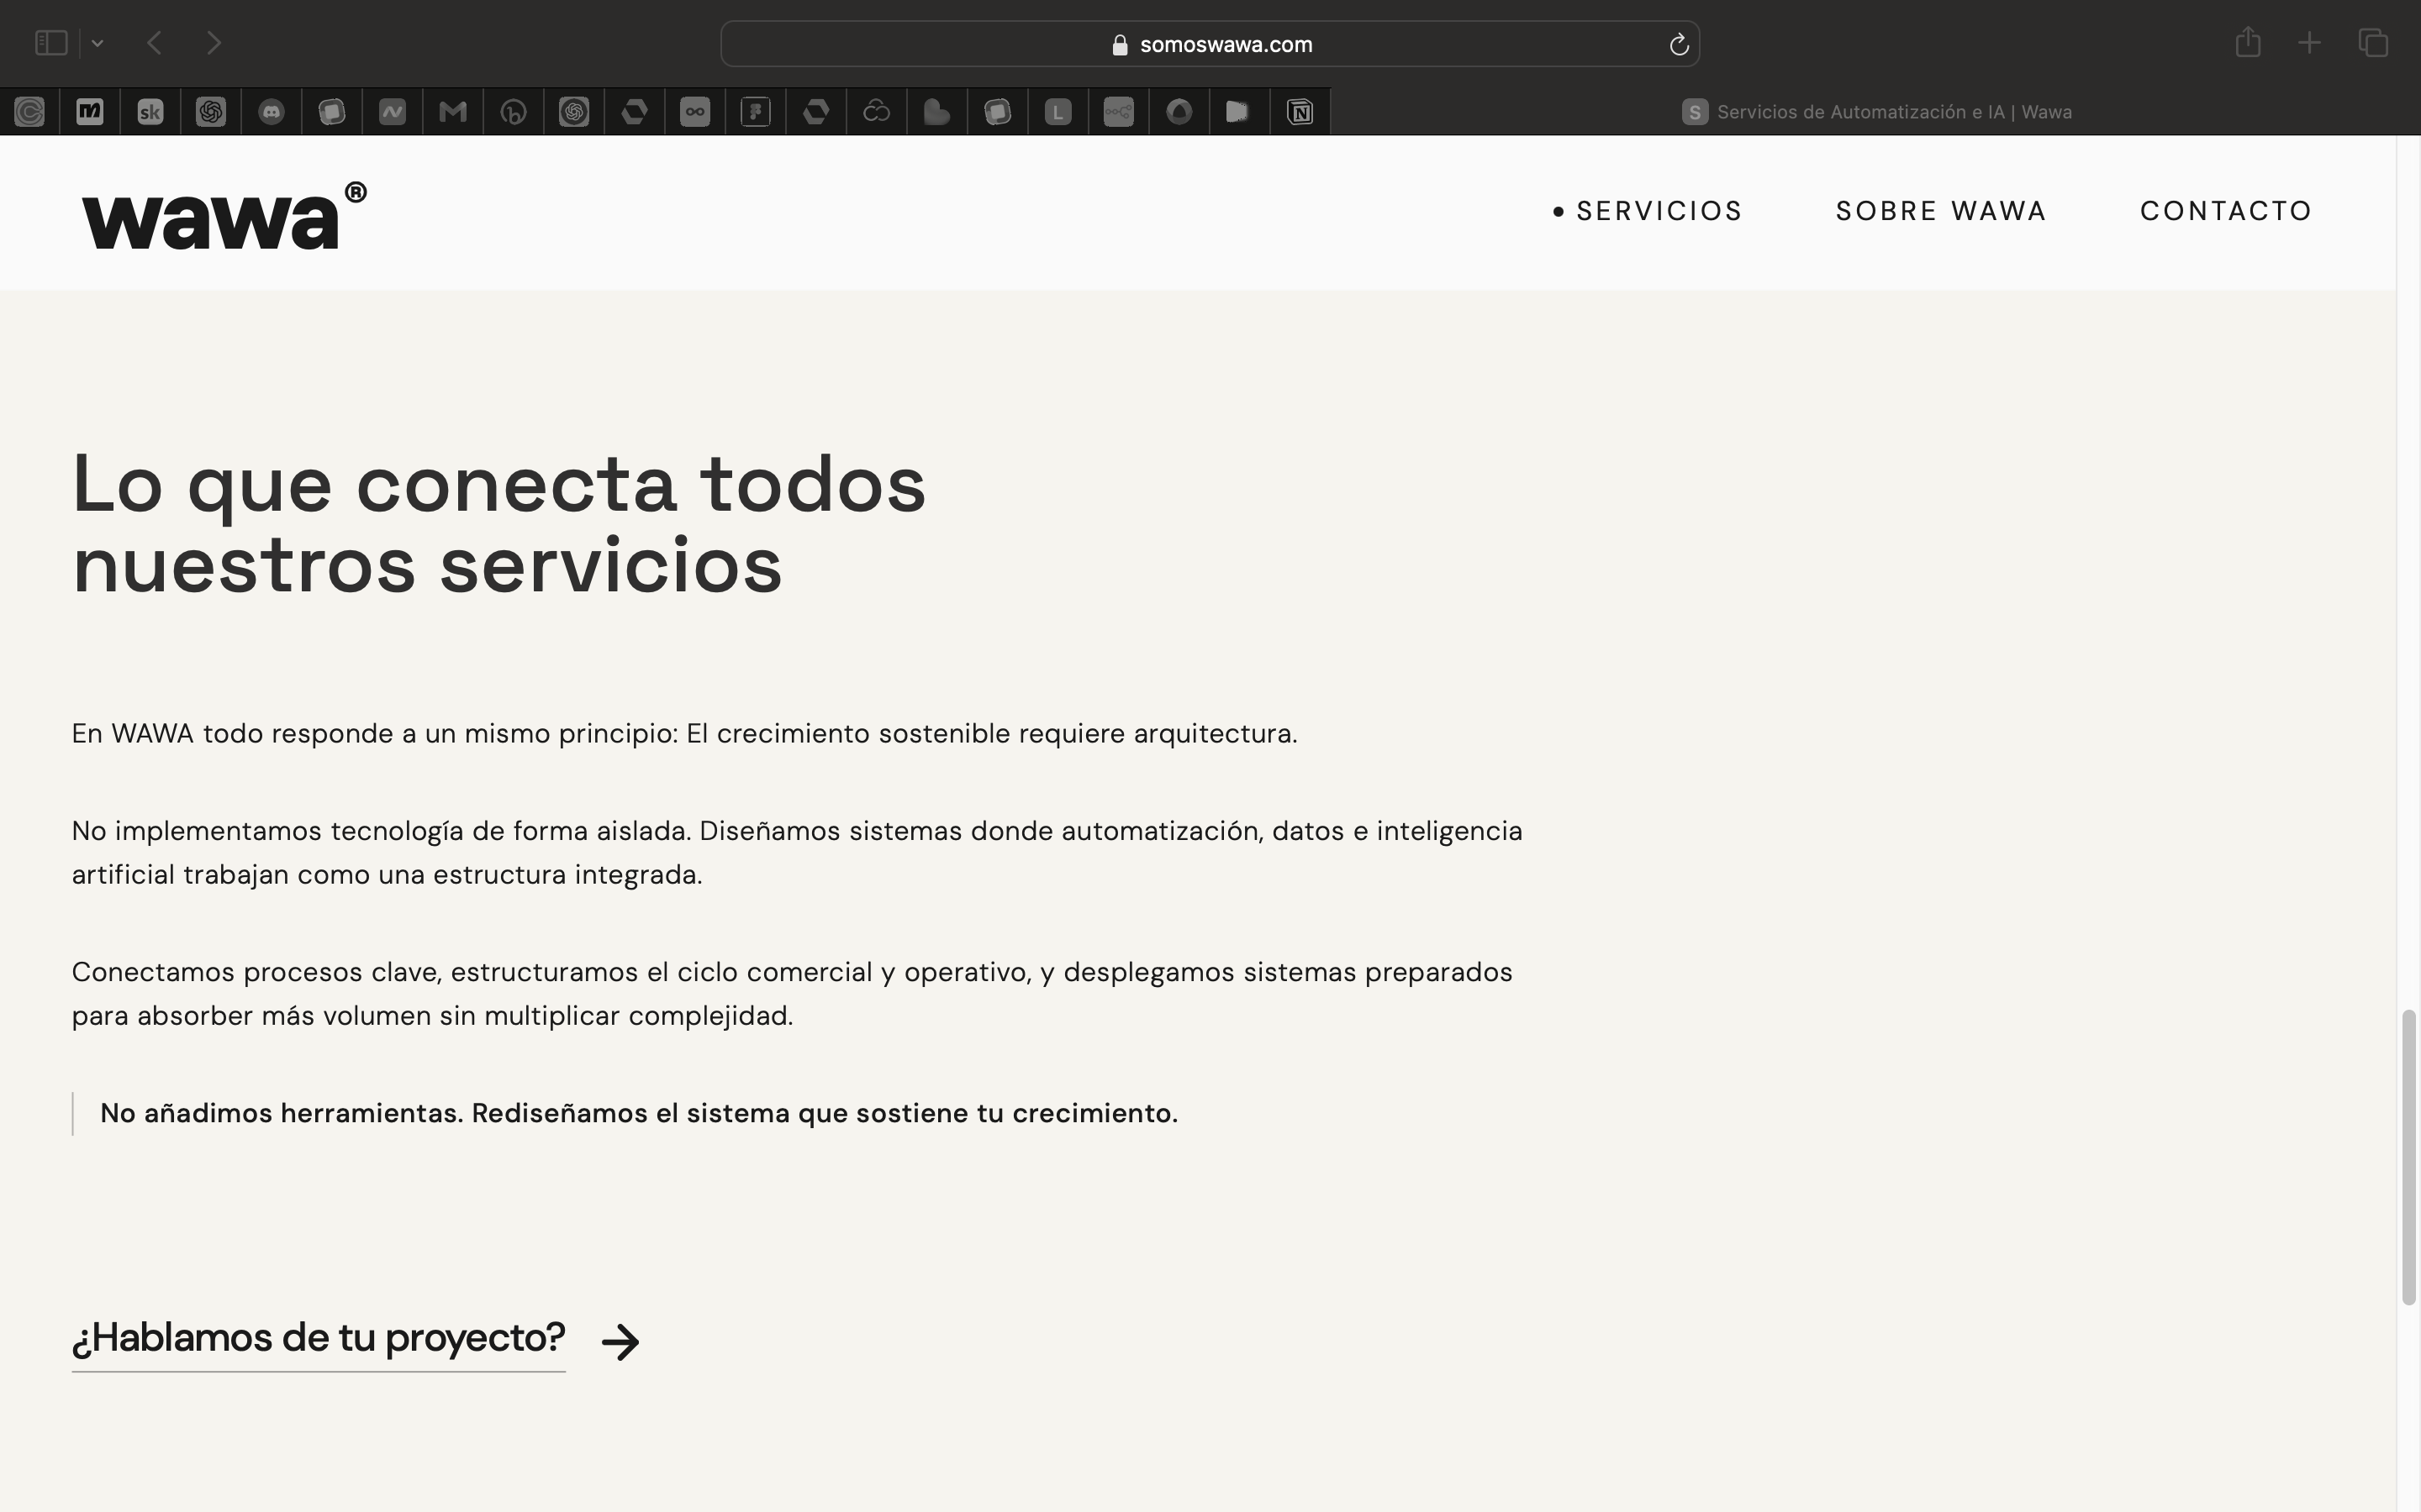Click the wawa logo to go home
Screen dimensions: 2421x1512
(224, 214)
